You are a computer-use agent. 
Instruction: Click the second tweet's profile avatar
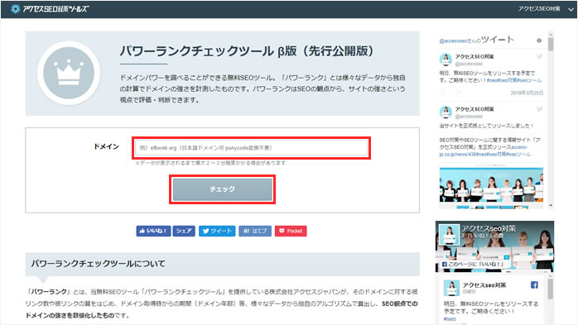[446, 112]
